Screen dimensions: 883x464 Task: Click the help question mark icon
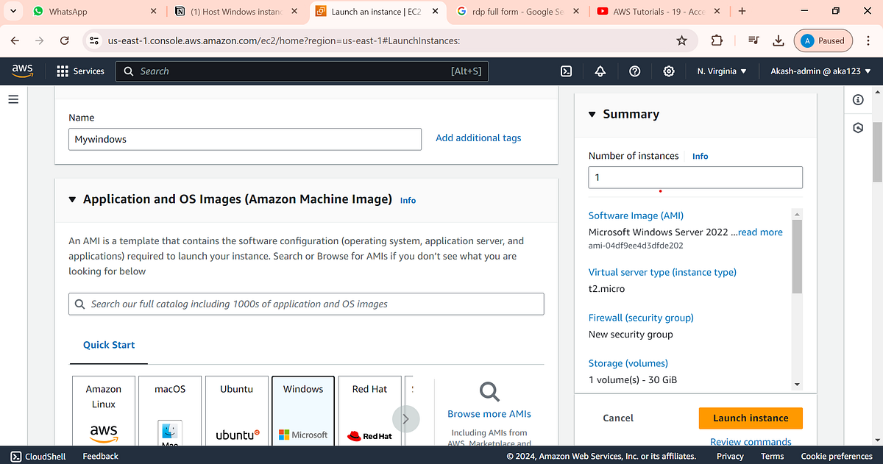click(x=635, y=71)
